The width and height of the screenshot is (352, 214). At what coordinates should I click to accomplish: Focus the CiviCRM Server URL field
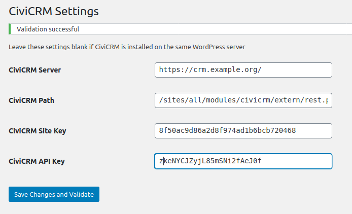(243, 70)
